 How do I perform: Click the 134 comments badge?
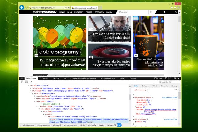pyautogui.click(x=91, y=30)
